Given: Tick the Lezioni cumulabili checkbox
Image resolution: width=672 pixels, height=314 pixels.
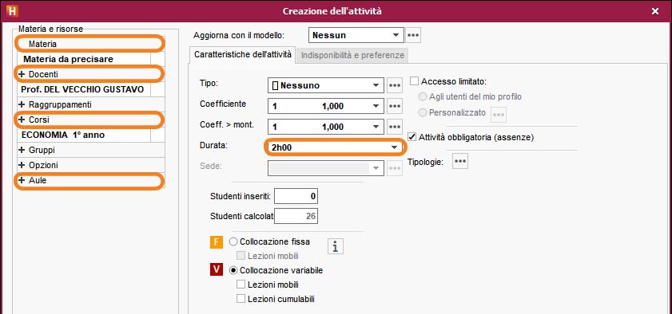Looking at the screenshot, I should (241, 299).
